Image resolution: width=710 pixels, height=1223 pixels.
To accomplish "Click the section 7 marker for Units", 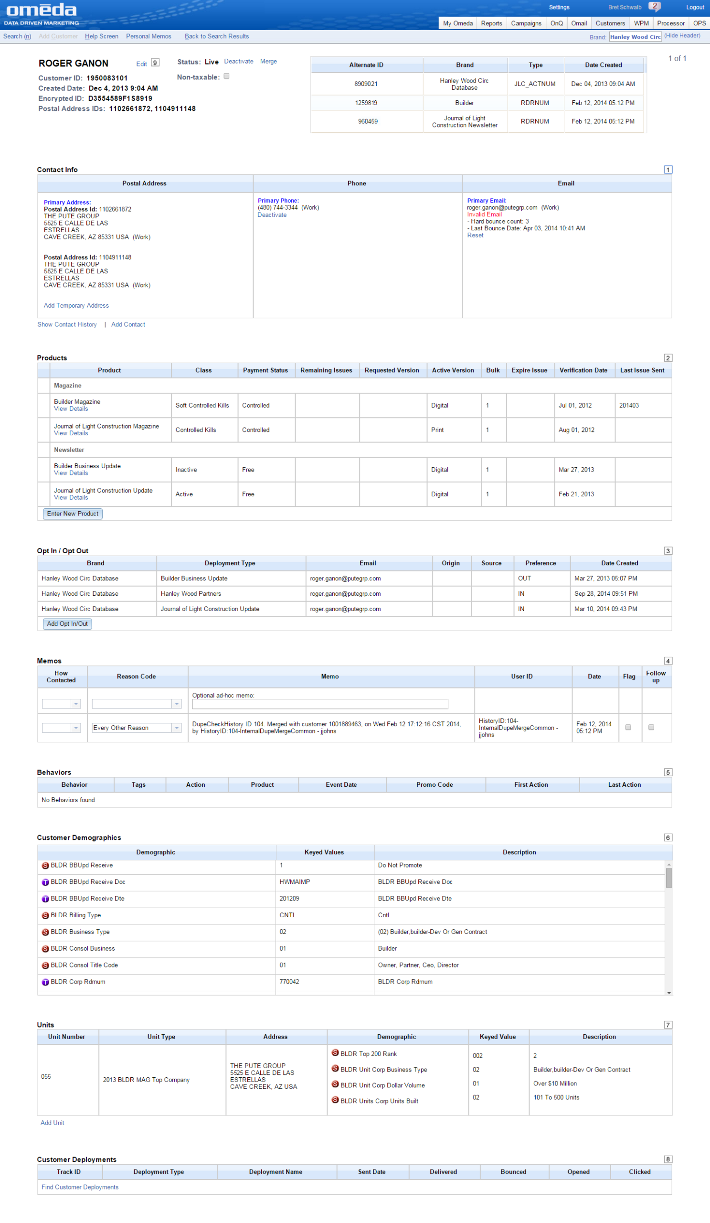I will coord(668,1025).
